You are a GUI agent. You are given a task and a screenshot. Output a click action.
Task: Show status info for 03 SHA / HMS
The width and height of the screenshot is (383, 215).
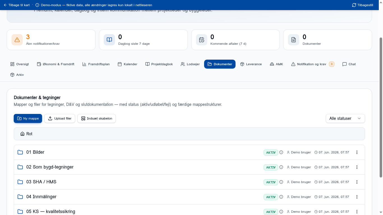[x=281, y=182]
